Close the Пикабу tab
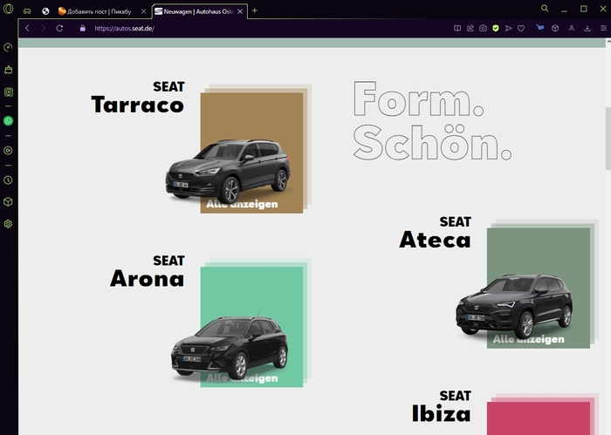This screenshot has width=611, height=435. tap(143, 11)
